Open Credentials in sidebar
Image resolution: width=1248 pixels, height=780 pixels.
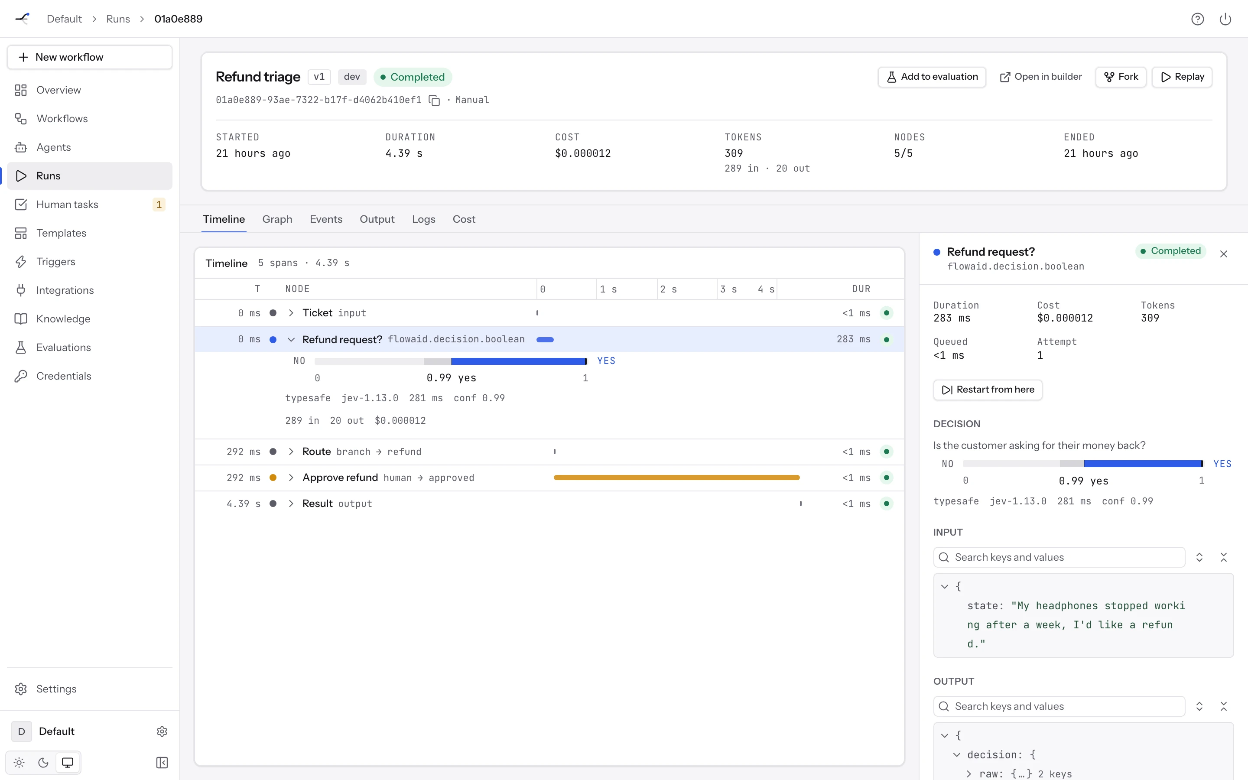pos(90,376)
